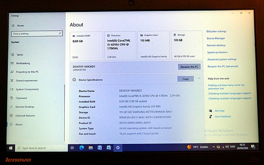Click the Storage info card
The image size is (264, 165).
coord(187,45)
